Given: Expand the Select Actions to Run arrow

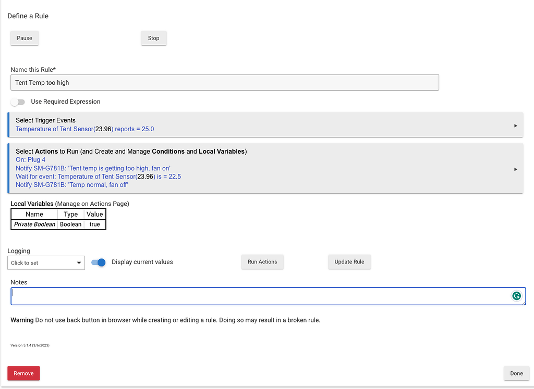Looking at the screenshot, I should [x=516, y=169].
